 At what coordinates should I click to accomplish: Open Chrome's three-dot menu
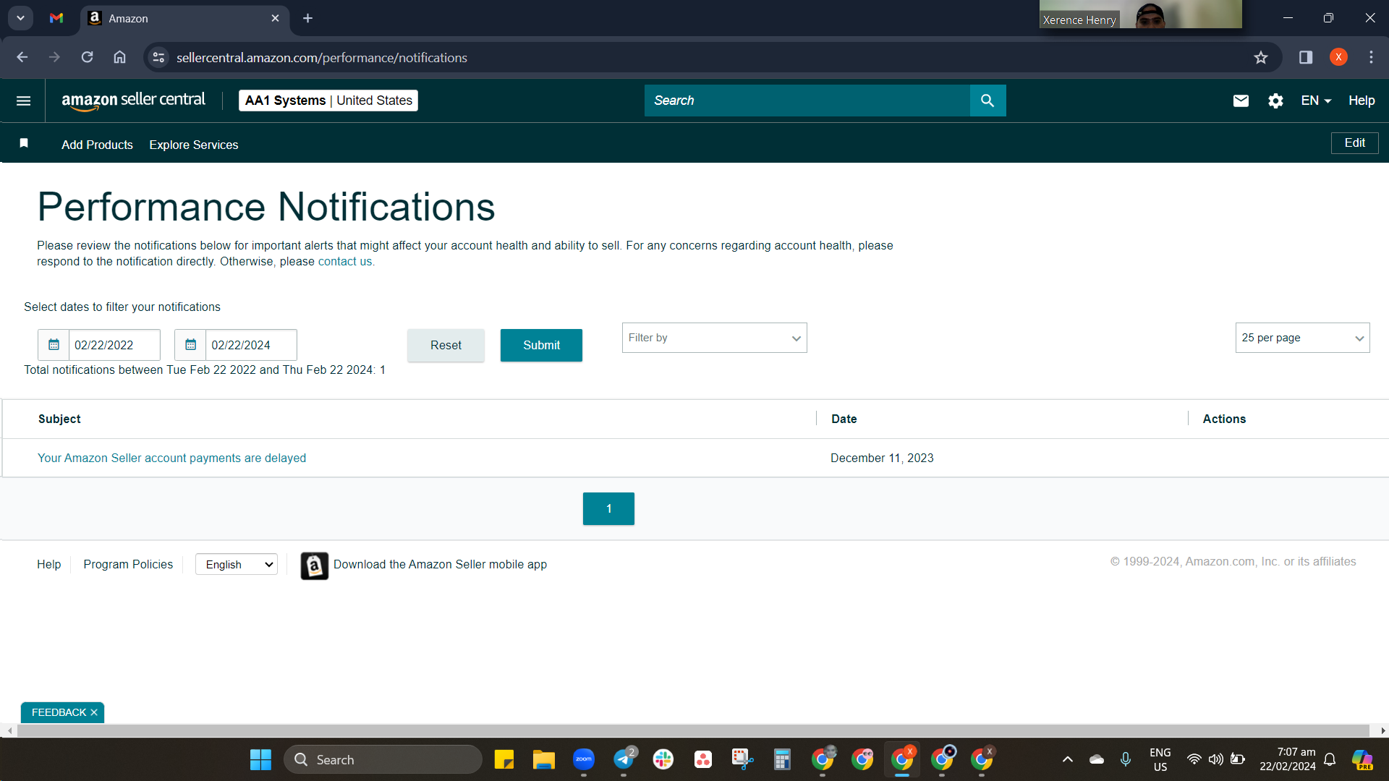click(x=1371, y=57)
